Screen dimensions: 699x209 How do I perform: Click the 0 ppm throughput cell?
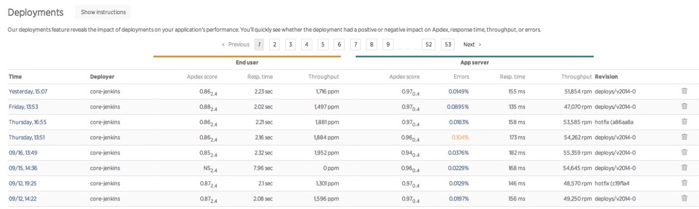pyautogui.click(x=330, y=168)
